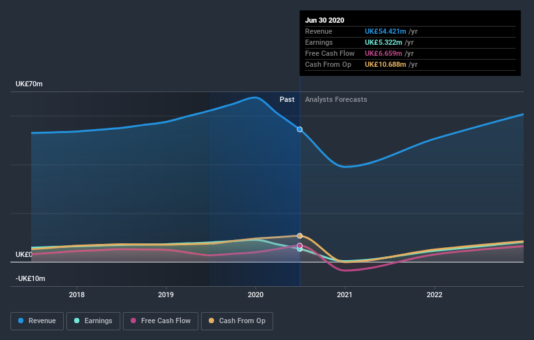This screenshot has height=340, width=534.
Task: Click the Earnings row label in tooltip
Action: [319, 42]
